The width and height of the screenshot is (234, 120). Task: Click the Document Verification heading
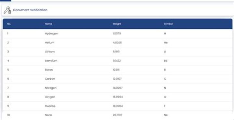[30, 10]
